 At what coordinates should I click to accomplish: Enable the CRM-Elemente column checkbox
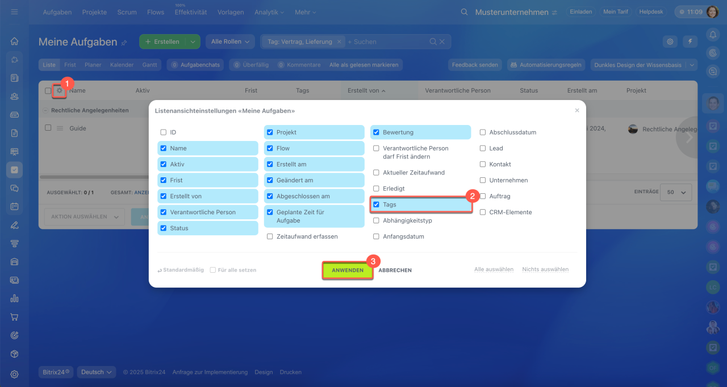pos(483,212)
